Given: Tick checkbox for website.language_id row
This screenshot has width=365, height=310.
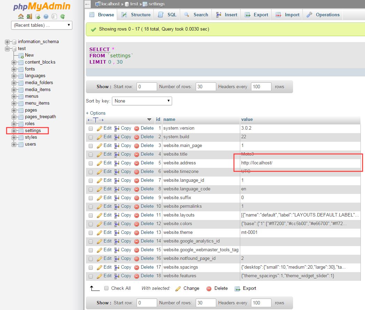Looking at the screenshot, I should tap(91, 181).
